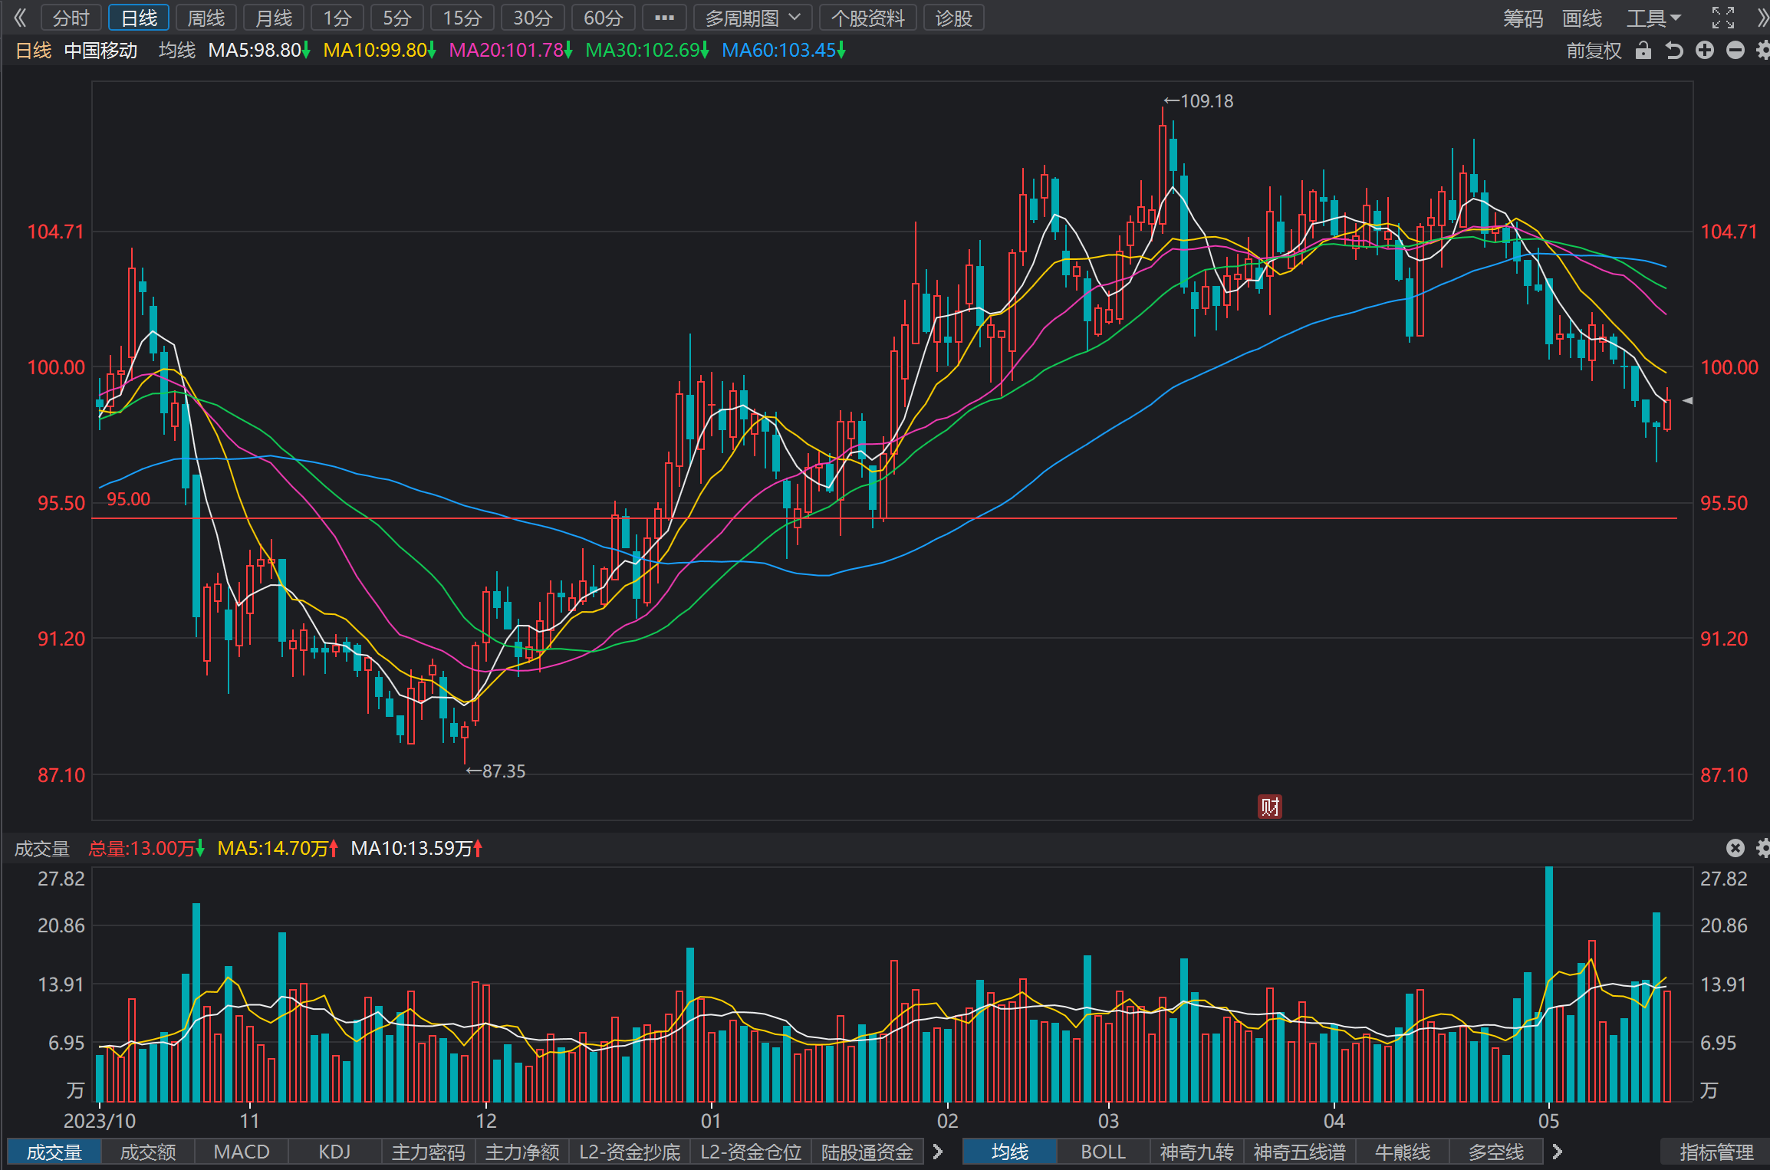Zoom out chart with minus icon

[1735, 51]
